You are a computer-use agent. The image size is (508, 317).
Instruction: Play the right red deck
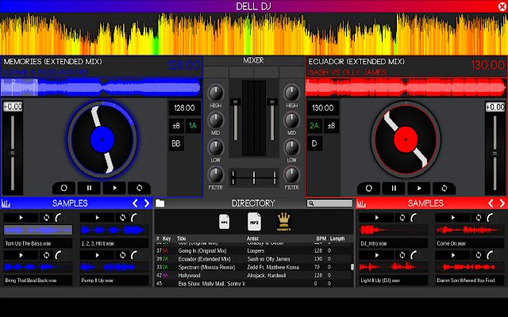point(419,188)
